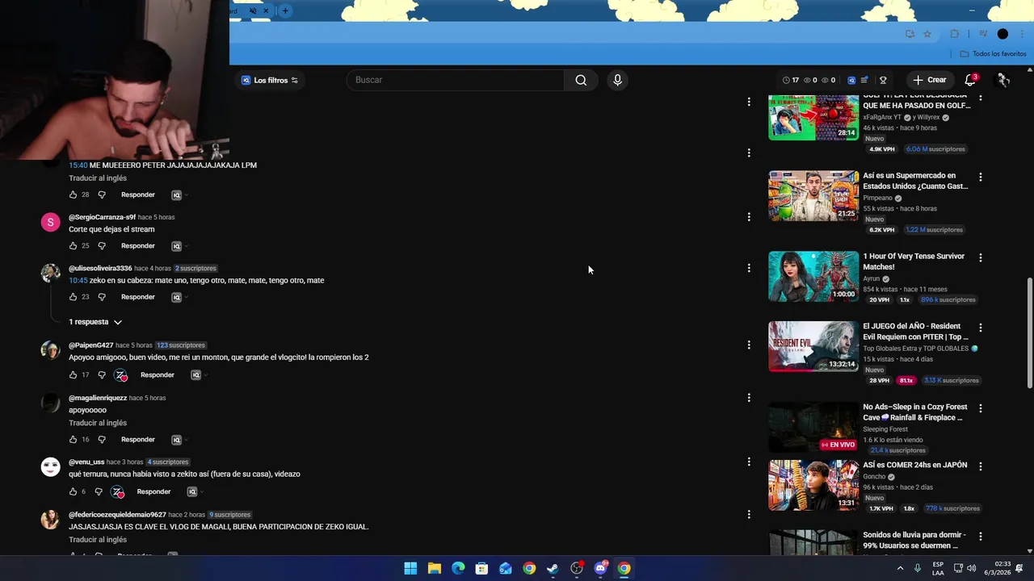Image resolution: width=1034 pixels, height=581 pixels.
Task: Open the Windows Start menu
Action: (x=410, y=568)
